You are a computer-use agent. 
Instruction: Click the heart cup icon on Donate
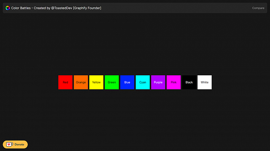pyautogui.click(x=10, y=144)
